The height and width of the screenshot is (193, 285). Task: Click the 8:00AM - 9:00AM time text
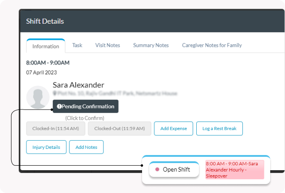pyautogui.click(x=48, y=63)
